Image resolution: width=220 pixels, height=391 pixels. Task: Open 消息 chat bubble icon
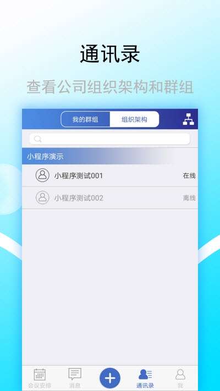coord(75,374)
